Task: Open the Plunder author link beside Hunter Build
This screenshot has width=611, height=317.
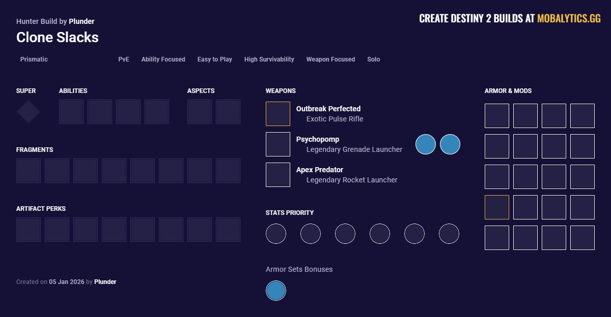Action: click(x=81, y=21)
